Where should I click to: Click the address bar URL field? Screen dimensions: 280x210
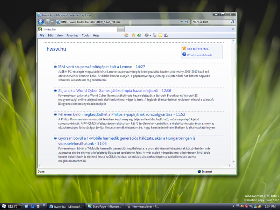118,22
